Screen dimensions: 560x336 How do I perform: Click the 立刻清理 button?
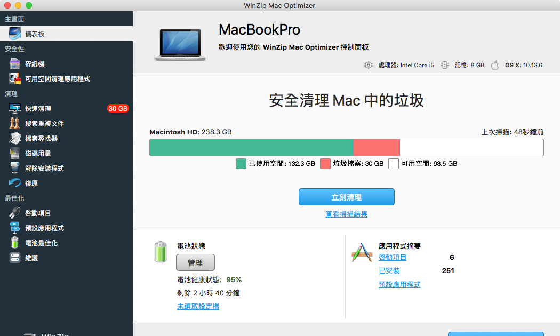click(347, 197)
